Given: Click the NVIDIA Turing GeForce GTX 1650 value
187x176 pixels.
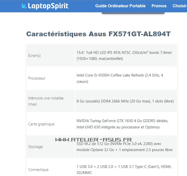Looking at the screenshot, I should [122, 124].
